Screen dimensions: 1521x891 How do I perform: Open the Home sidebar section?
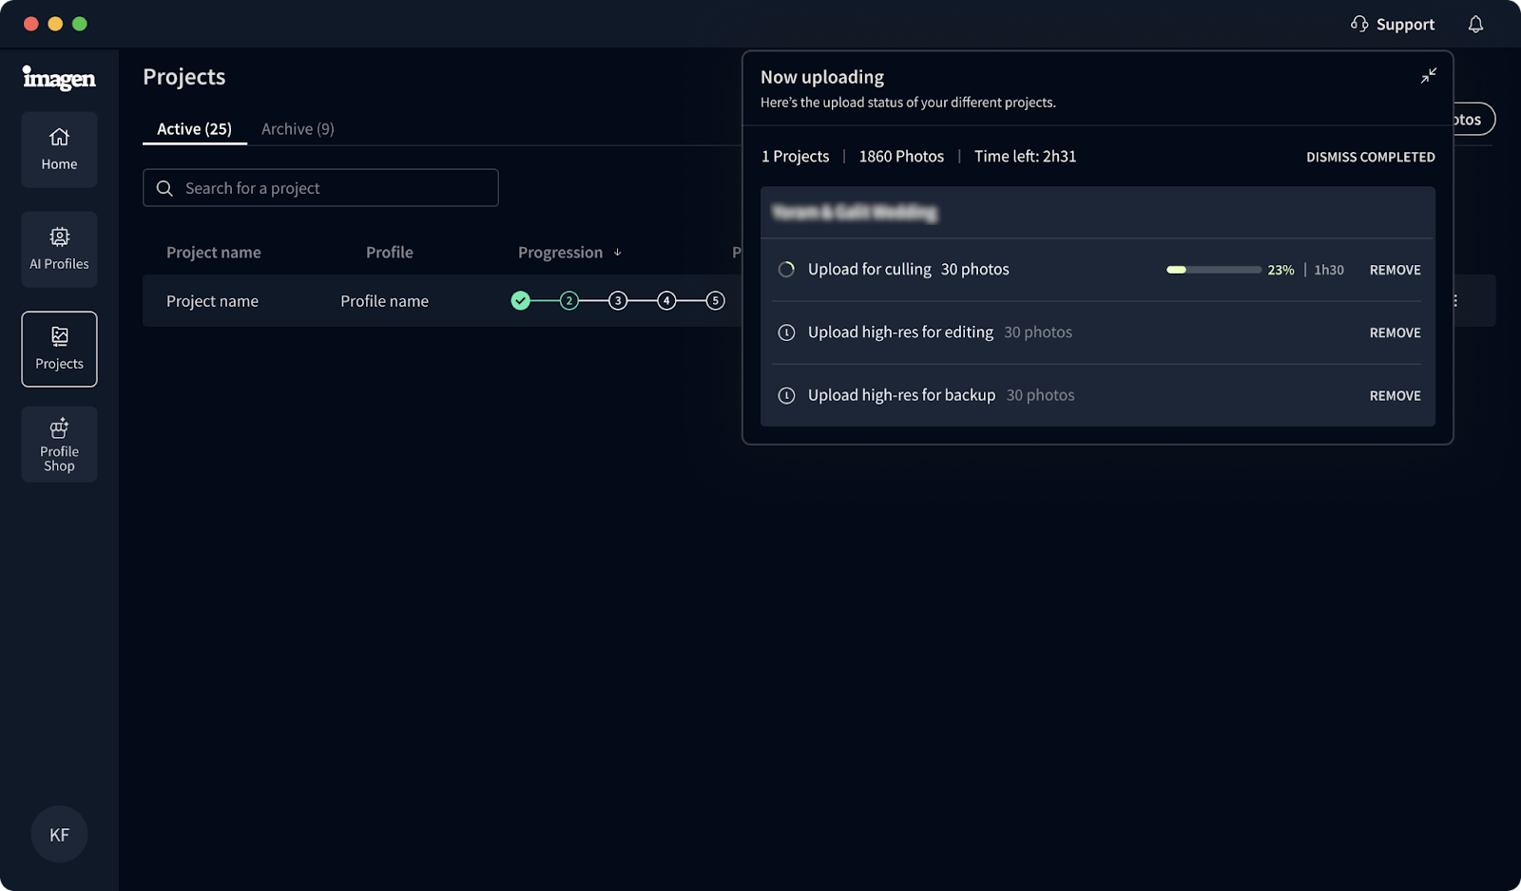59,149
